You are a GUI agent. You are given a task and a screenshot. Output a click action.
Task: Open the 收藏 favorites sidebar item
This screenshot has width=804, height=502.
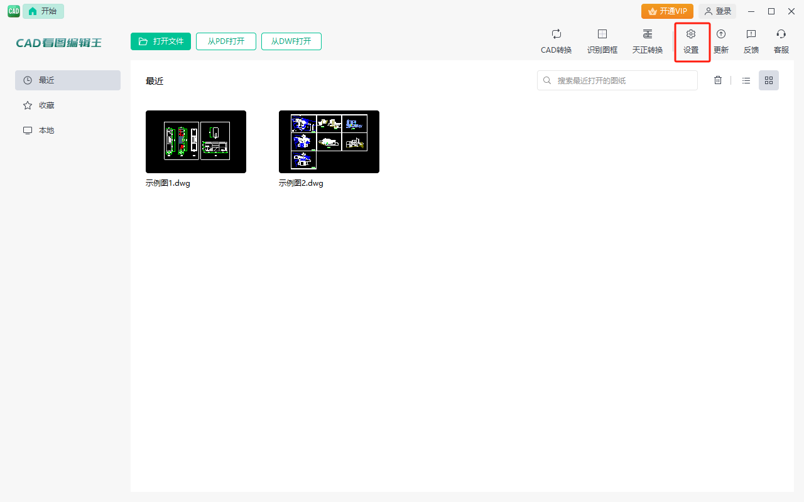(68, 105)
